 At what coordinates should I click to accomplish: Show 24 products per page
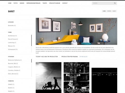pos(80,57)
